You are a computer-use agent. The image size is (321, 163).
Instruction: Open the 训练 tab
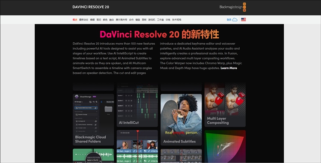[x=168, y=20]
